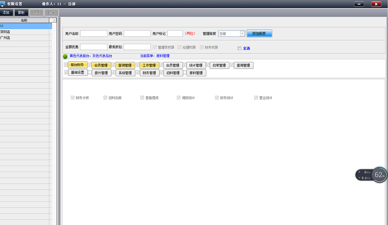
Task: Toggle the 财务权限 checkbox
Action: pyautogui.click(x=202, y=47)
